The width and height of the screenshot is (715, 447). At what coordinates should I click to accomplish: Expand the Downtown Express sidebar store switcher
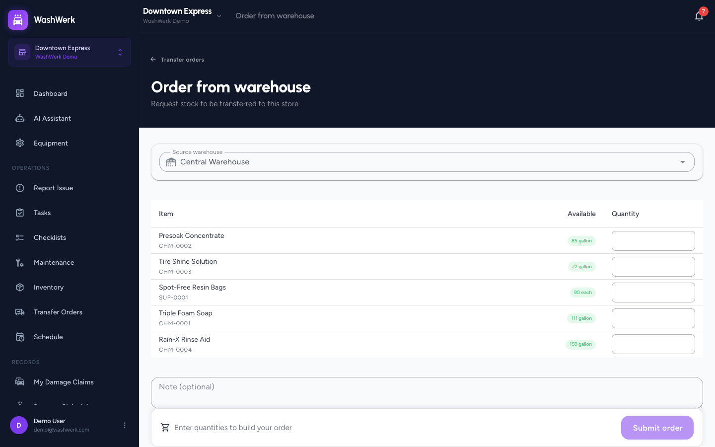click(70, 52)
